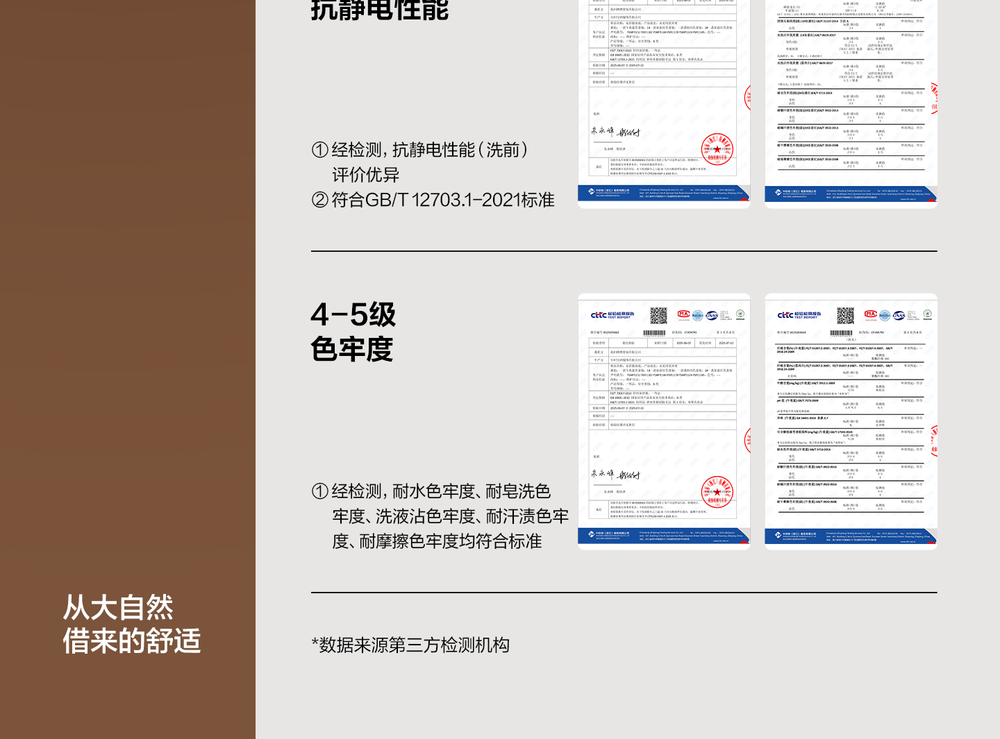
Task: Click the round red seal on the 抗静电性能 report first page
Action: coord(717,149)
